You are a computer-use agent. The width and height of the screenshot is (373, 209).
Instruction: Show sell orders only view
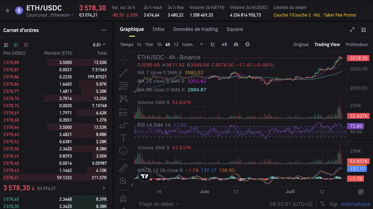pos(26,45)
